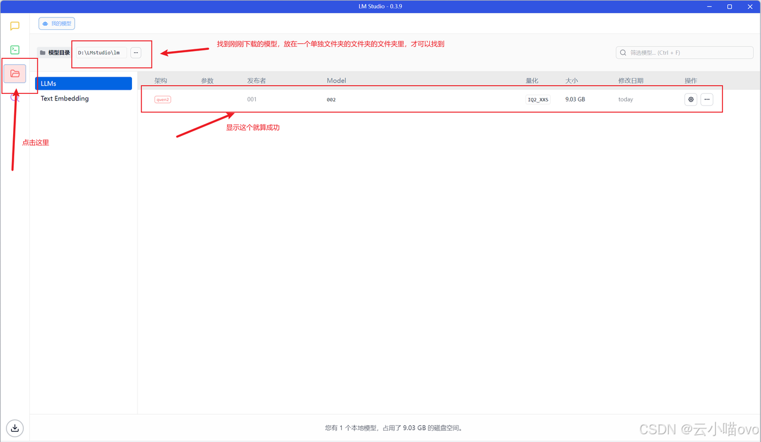The width and height of the screenshot is (761, 442).
Task: Sort by Model column header
Action: click(337, 81)
